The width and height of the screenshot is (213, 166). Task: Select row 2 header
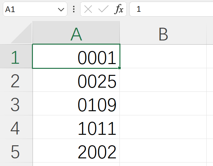pos(16,81)
